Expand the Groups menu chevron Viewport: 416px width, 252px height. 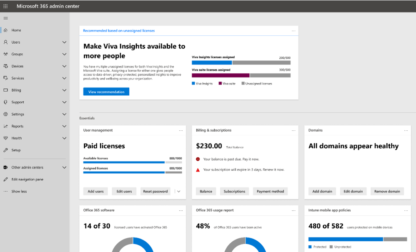coord(64,54)
